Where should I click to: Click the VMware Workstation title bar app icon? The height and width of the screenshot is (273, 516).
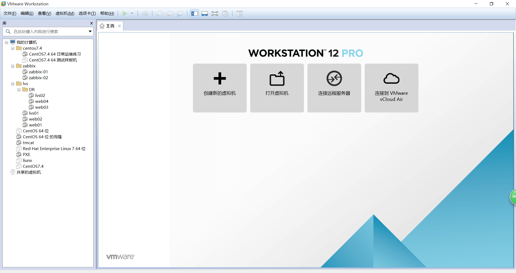pos(3,4)
